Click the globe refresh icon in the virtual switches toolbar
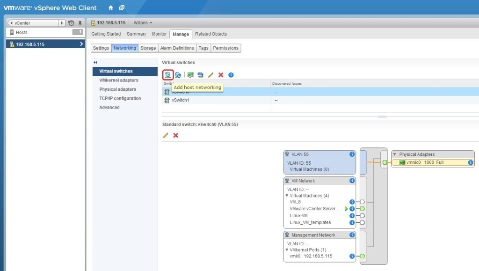479x271 pixels. pos(178,75)
